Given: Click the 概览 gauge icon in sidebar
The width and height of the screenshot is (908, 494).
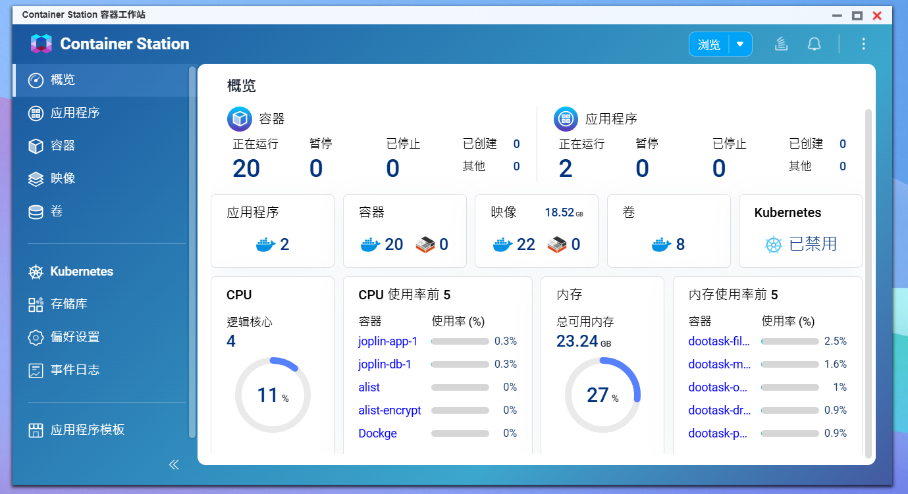Looking at the screenshot, I should point(36,80).
